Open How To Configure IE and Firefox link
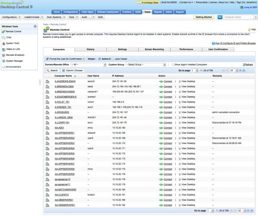The width and height of the screenshot is (258, 218). point(235,43)
